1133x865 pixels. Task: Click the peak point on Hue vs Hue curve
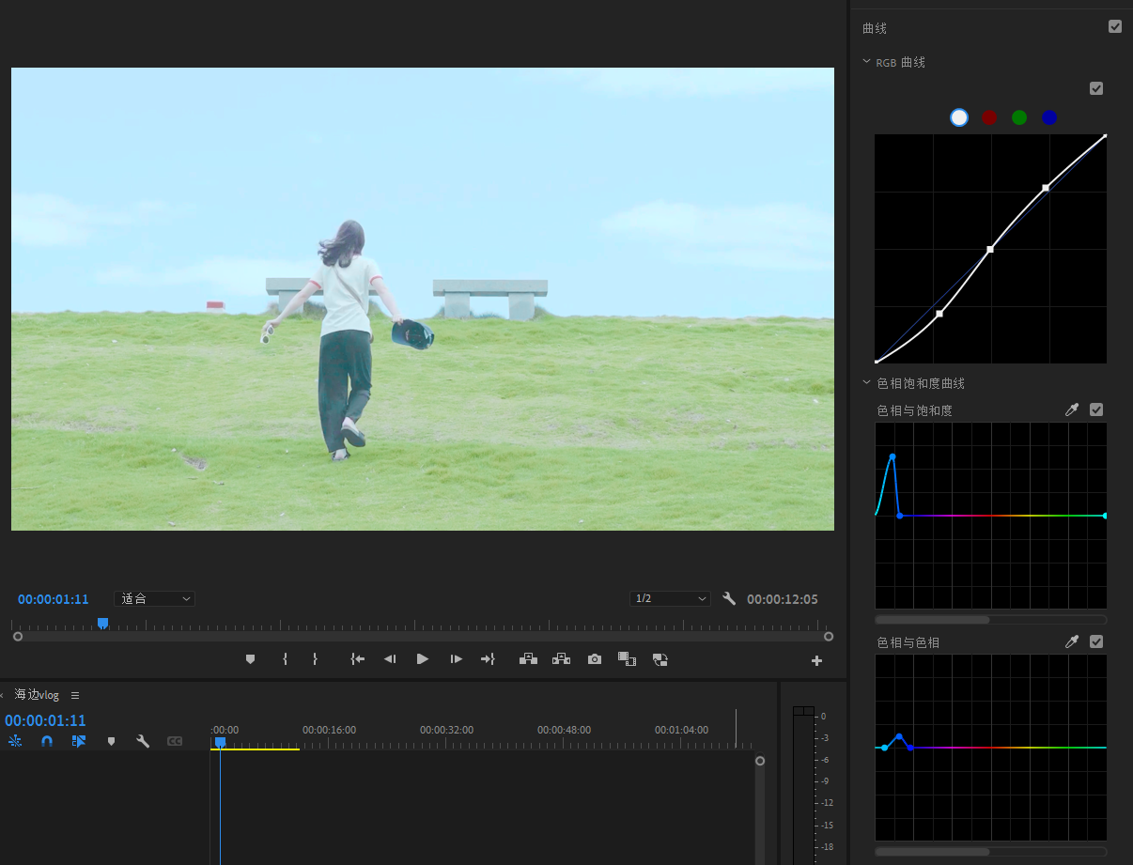click(899, 736)
